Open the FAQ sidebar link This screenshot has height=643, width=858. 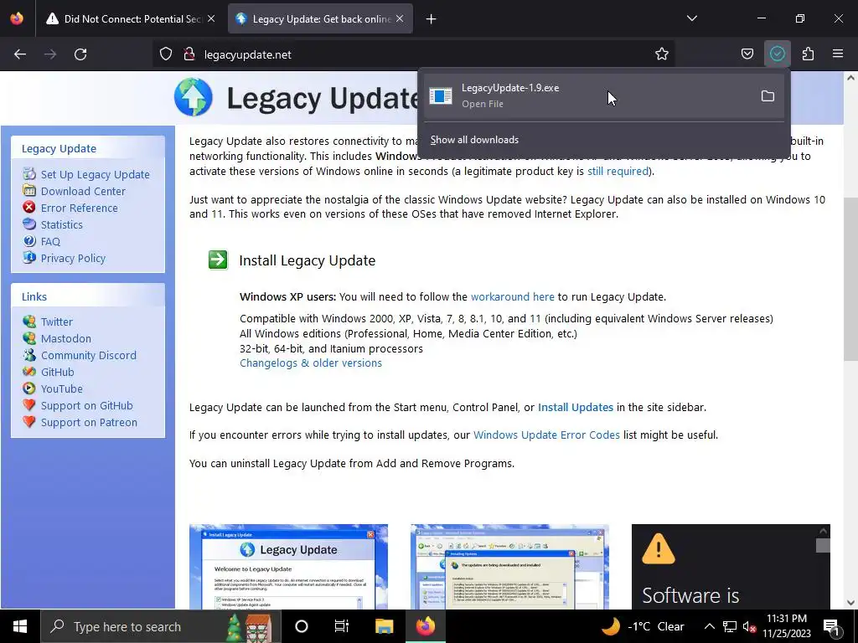tap(50, 242)
